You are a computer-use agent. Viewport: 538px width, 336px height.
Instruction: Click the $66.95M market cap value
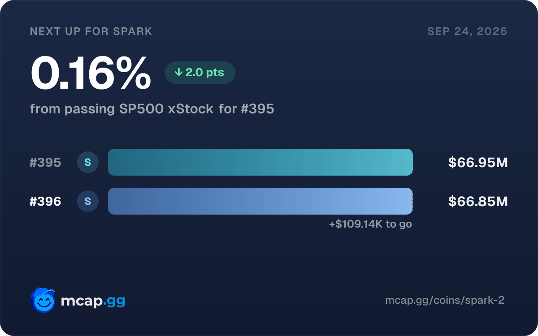point(478,163)
